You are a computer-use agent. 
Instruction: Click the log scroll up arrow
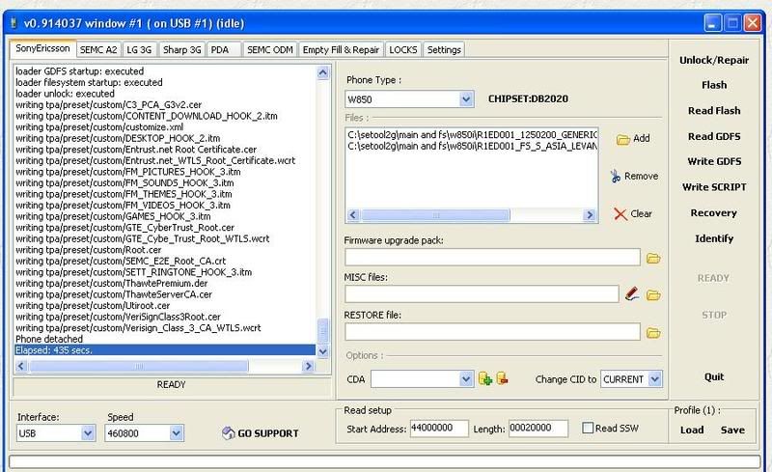click(x=323, y=73)
